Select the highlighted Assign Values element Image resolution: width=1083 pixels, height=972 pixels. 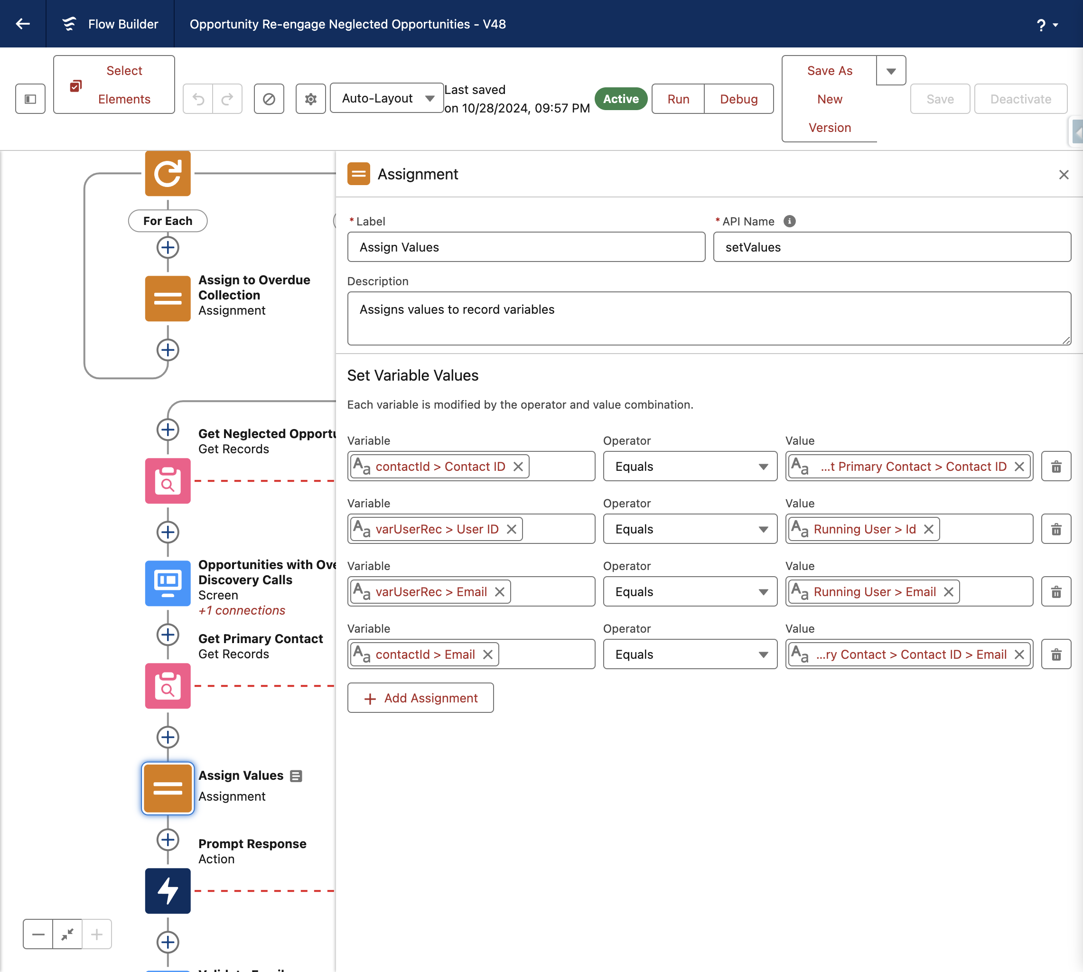168,788
